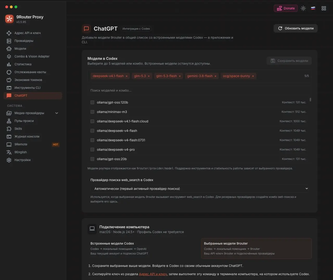Remove the deepseek-v4.1-flash chip

point(127,76)
